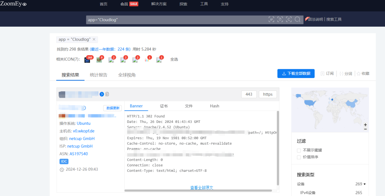Click AS197540 ASN link
Screen dimensions: 385x196
pyautogui.click(x=78, y=154)
